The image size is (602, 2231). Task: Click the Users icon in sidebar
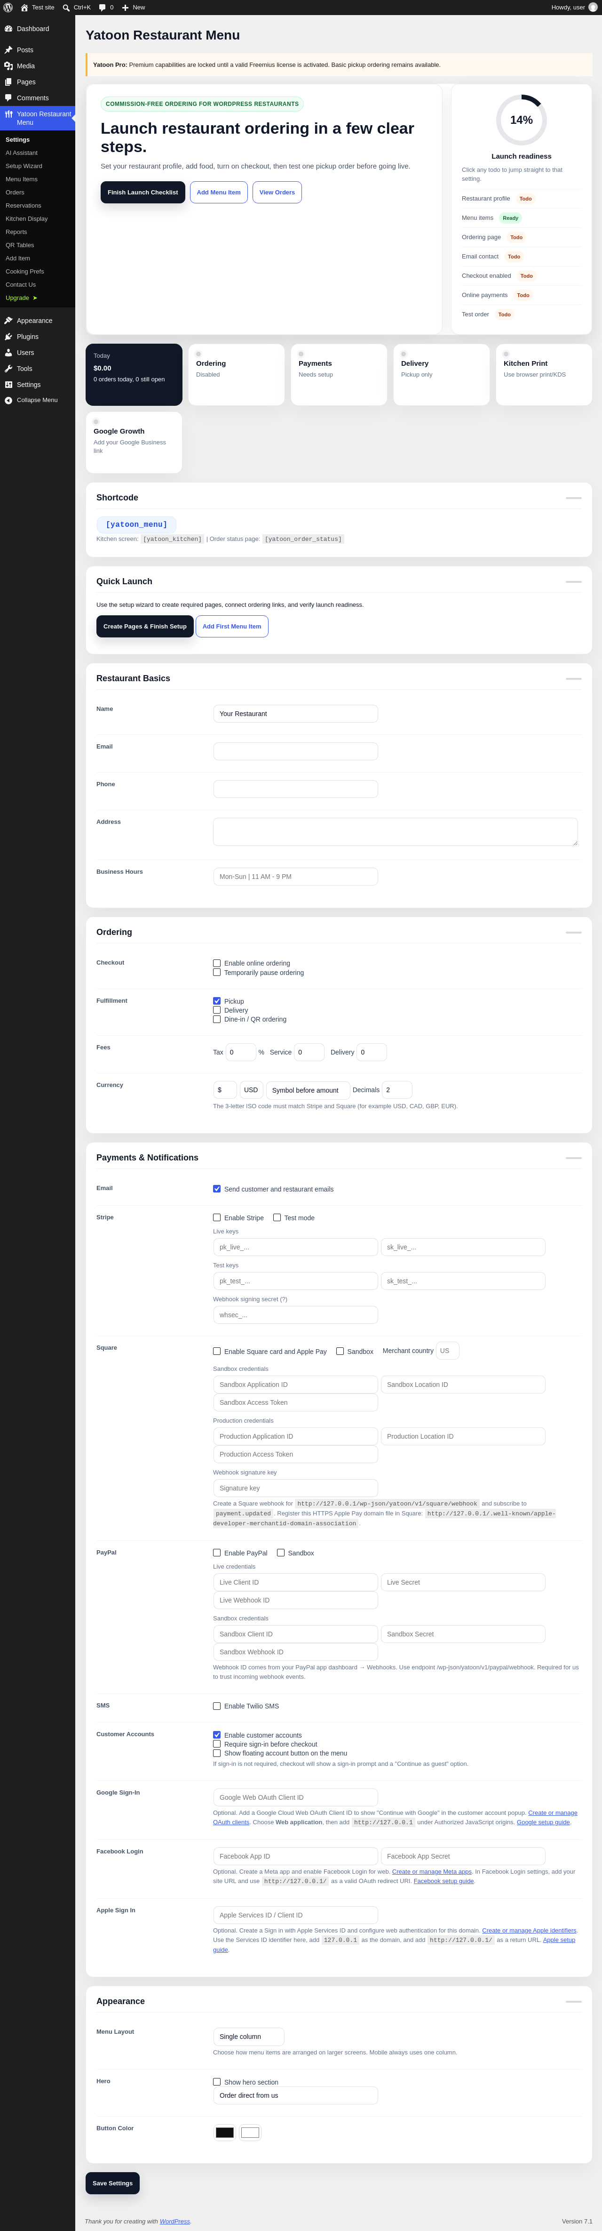pyautogui.click(x=8, y=353)
